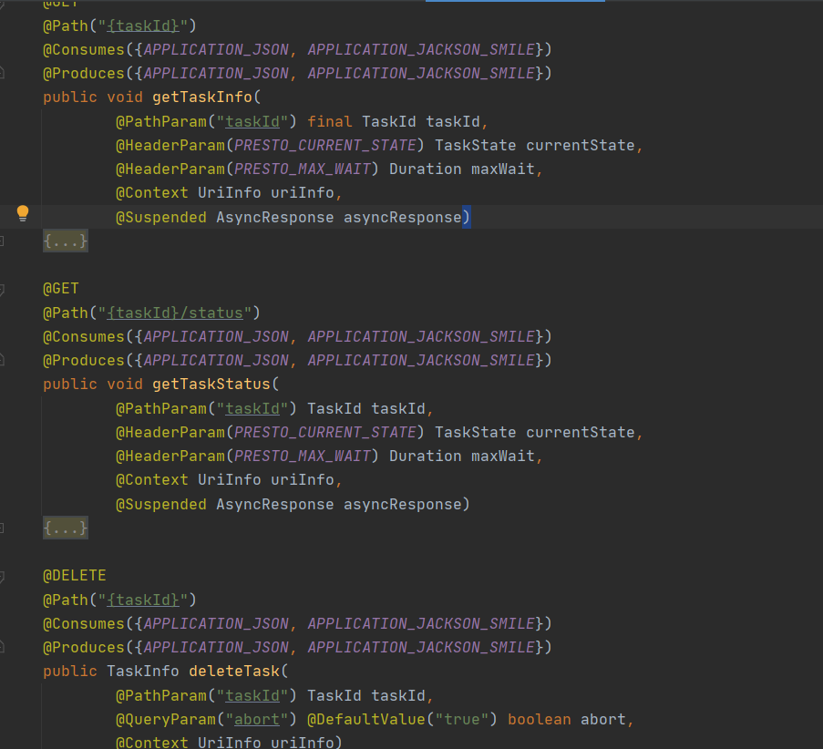Click PRESTO_CURRENT_STATE in getTaskStatus parameters
This screenshot has width=823, height=749.
(x=324, y=433)
